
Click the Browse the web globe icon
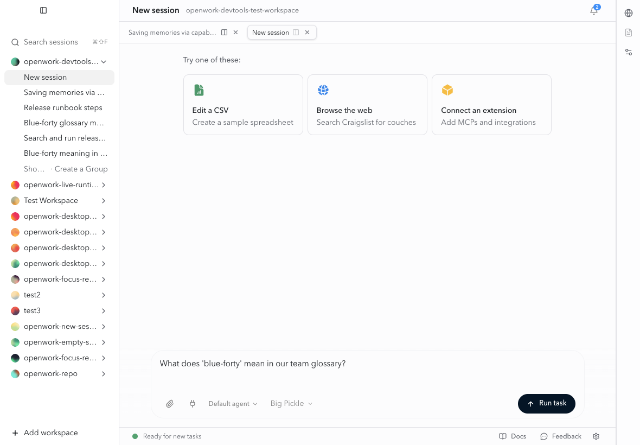[x=323, y=90]
